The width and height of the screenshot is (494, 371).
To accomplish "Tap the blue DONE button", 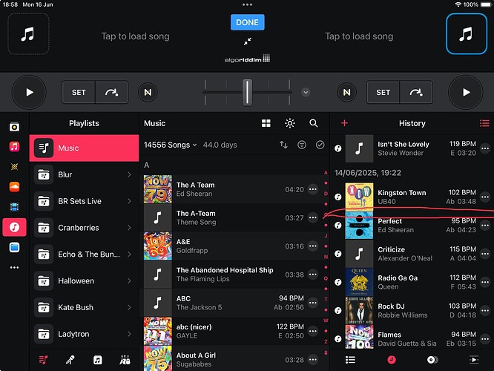I will click(x=247, y=22).
